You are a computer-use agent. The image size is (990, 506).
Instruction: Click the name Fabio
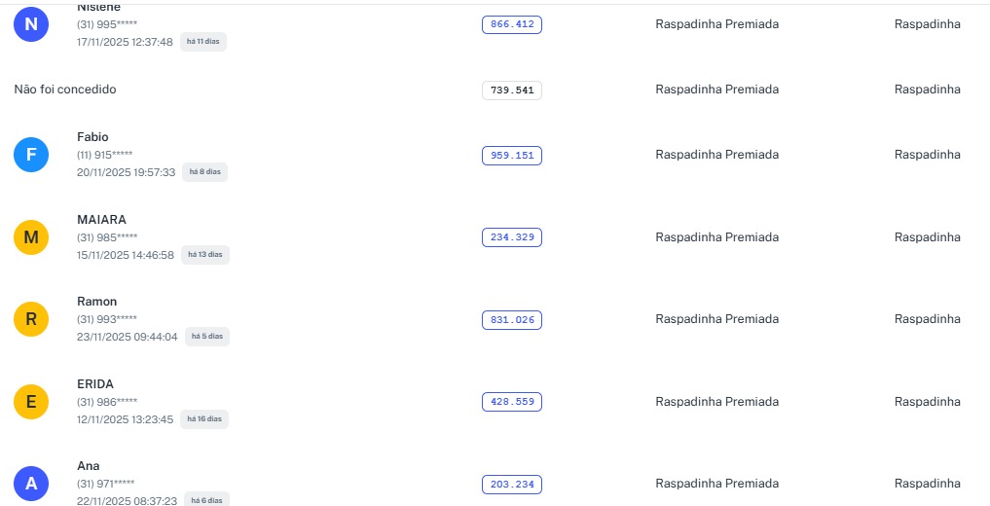click(x=92, y=137)
